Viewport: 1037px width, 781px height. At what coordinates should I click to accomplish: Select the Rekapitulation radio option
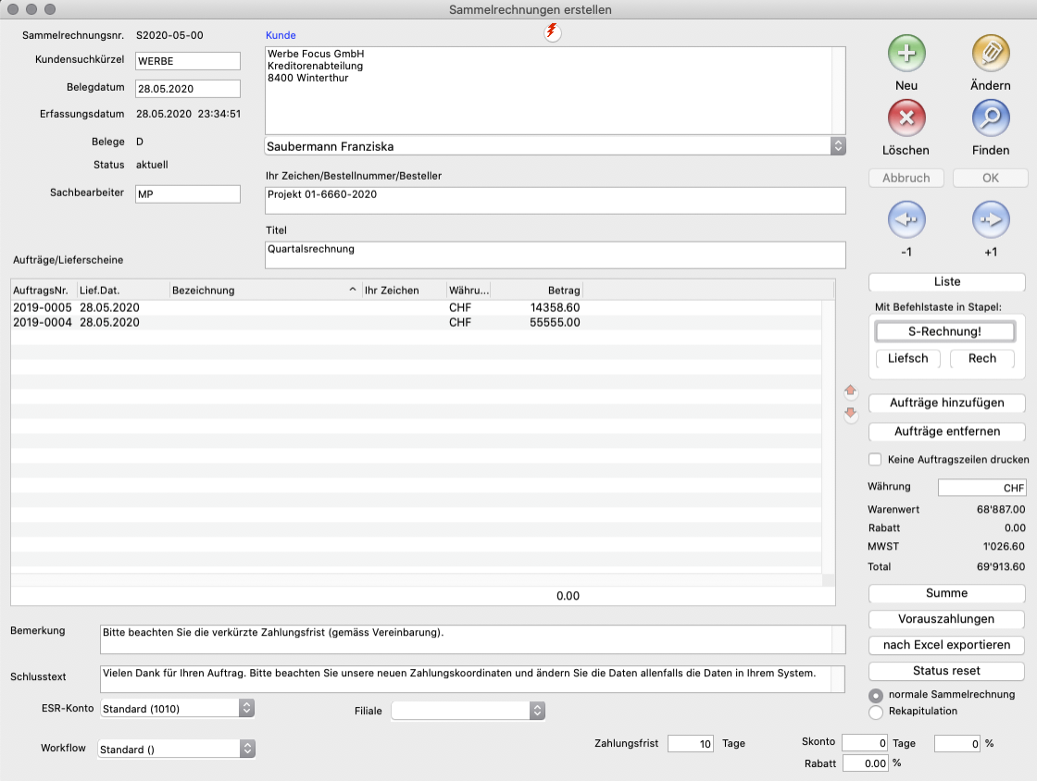(875, 712)
